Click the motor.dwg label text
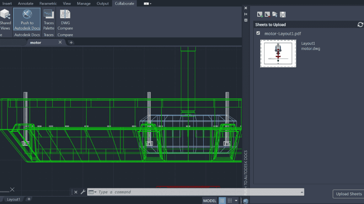 (x=311, y=49)
